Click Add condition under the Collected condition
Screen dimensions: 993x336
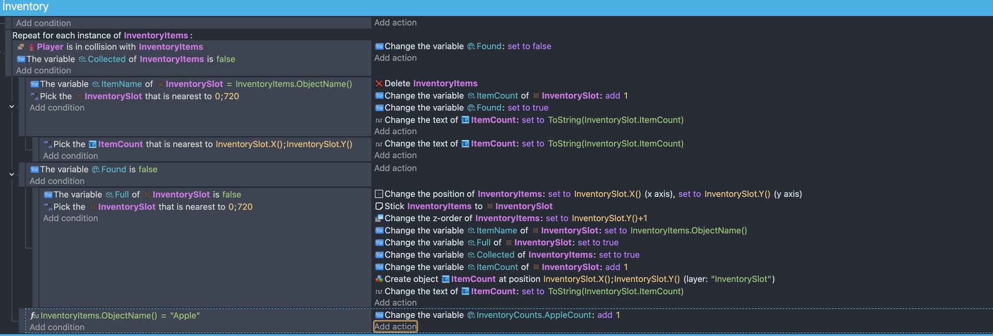(43, 71)
